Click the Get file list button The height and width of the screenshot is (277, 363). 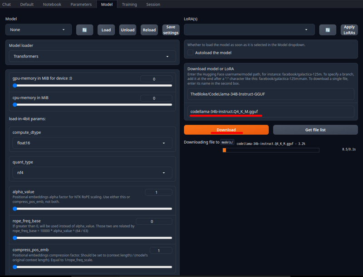(315, 130)
